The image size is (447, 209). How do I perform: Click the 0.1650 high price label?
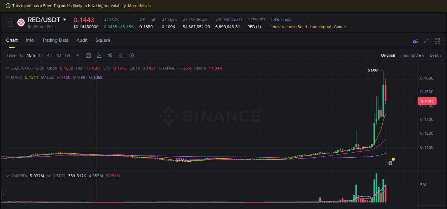click(x=373, y=71)
